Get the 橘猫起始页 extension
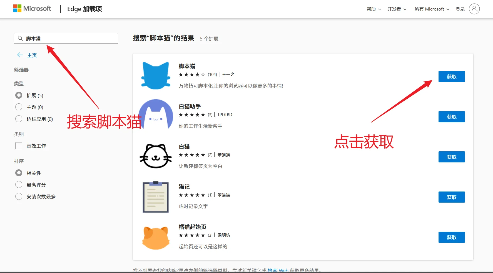This screenshot has height=273, width=493. pyautogui.click(x=452, y=237)
